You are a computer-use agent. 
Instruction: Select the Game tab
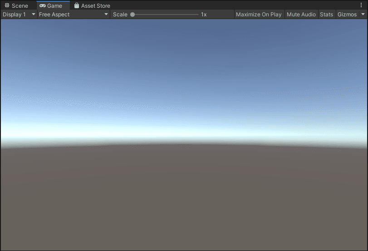pyautogui.click(x=53, y=5)
